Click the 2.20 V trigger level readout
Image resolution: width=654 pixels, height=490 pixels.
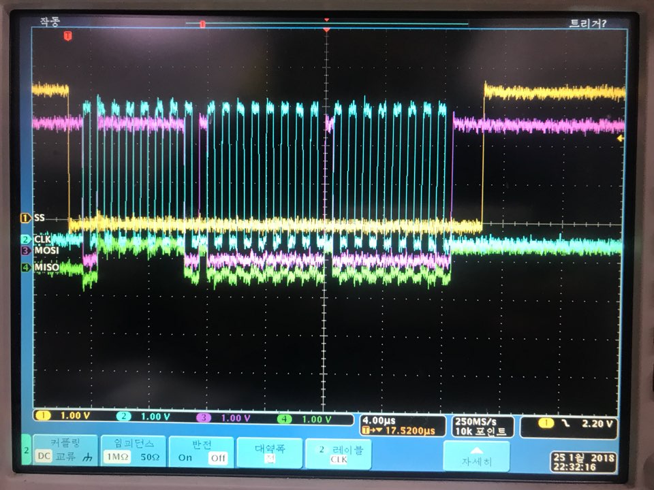point(597,424)
